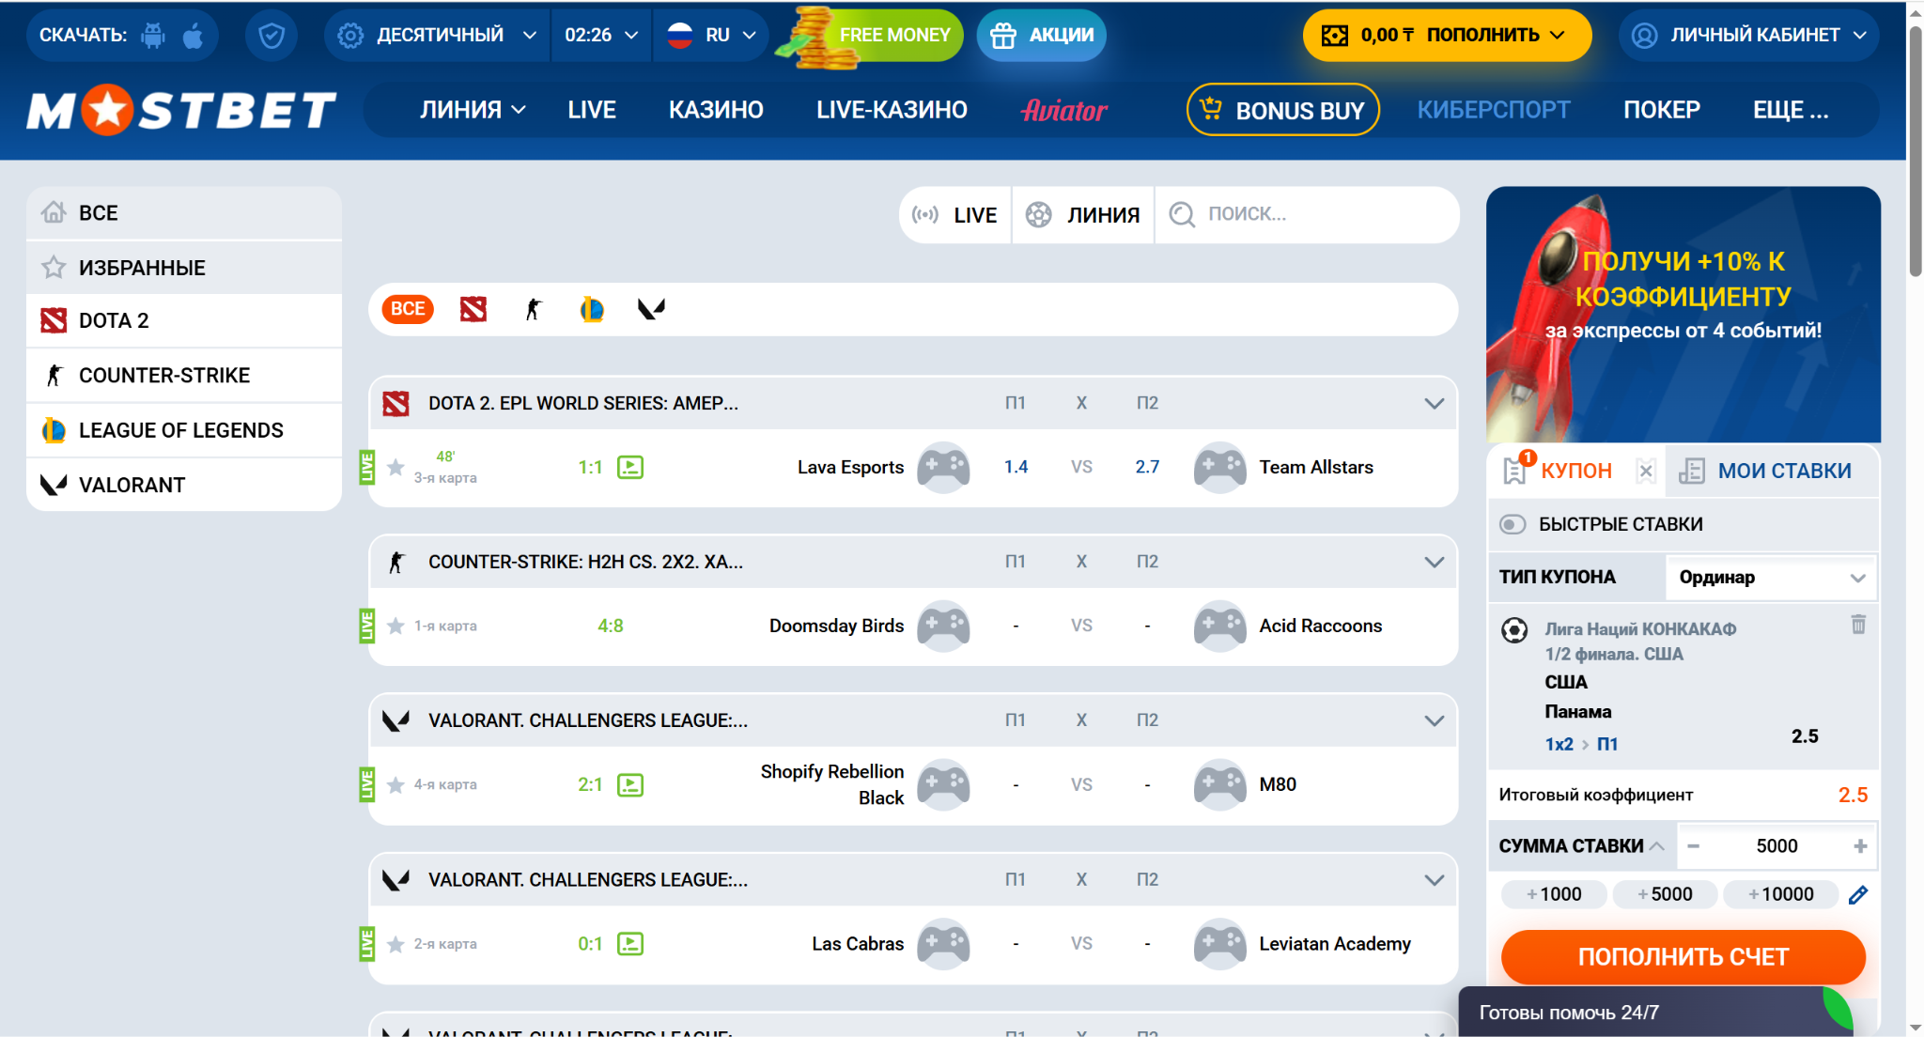
Task: Increase stake with the plus stepper
Action: coord(1860,846)
